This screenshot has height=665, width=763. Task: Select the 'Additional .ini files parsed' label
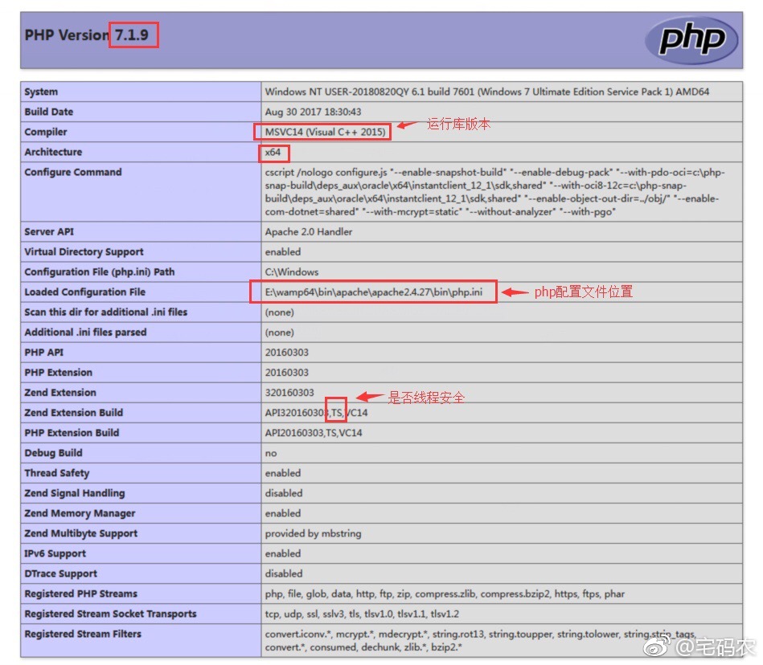[x=85, y=332]
